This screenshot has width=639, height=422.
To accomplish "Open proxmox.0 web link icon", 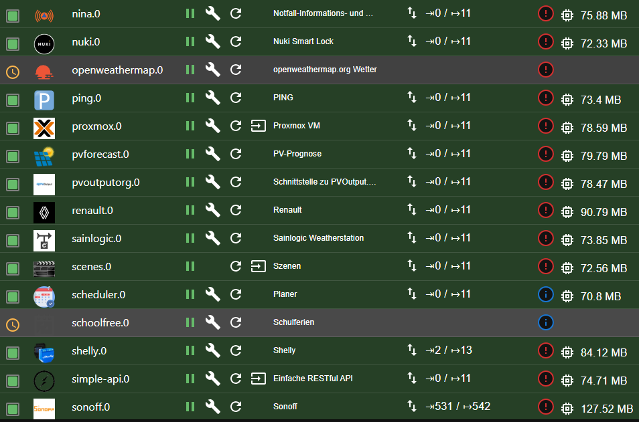I will tap(259, 126).
